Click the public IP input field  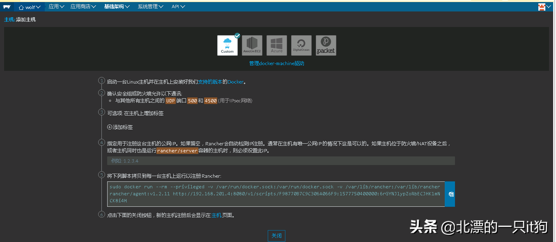coord(280,161)
